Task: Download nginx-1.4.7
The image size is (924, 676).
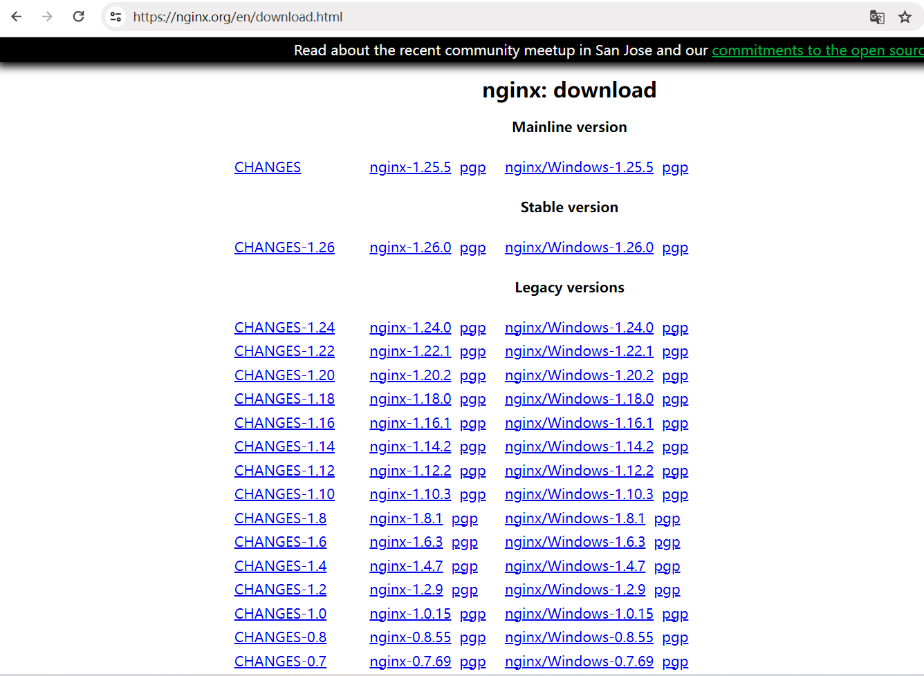Action: (406, 566)
